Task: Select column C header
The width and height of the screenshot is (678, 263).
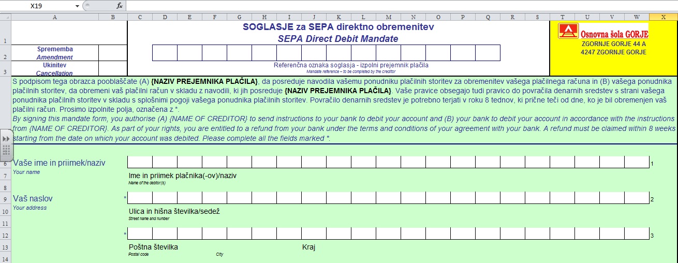Action: (140, 17)
